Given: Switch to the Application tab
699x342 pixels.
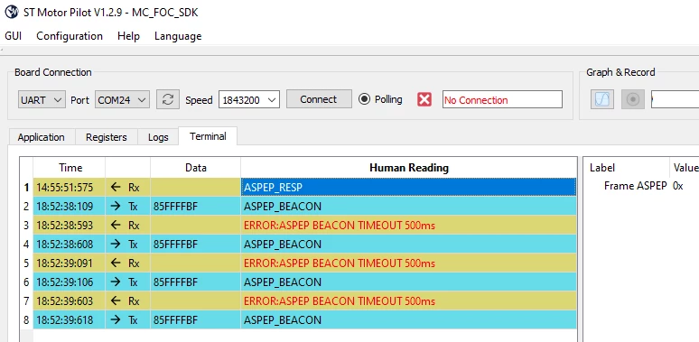Looking at the screenshot, I should tap(42, 137).
